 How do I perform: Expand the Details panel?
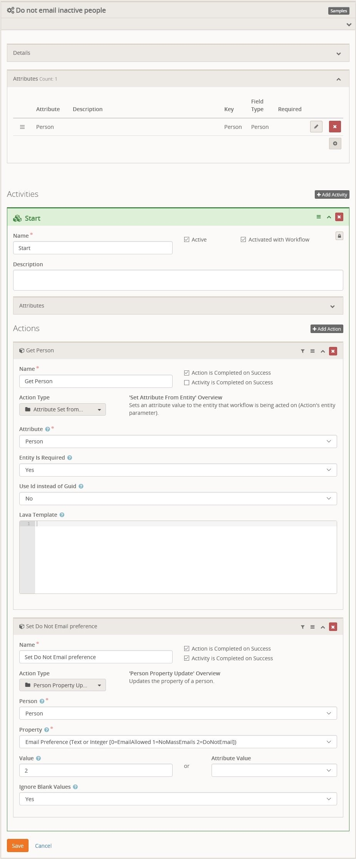(x=178, y=53)
